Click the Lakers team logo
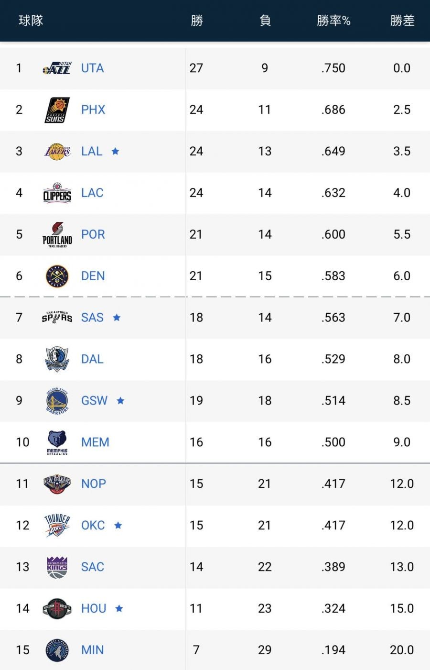The width and height of the screenshot is (430, 670). (57, 152)
